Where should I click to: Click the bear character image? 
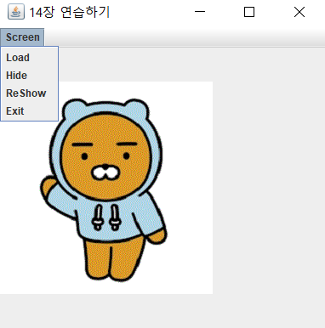[x=106, y=188]
